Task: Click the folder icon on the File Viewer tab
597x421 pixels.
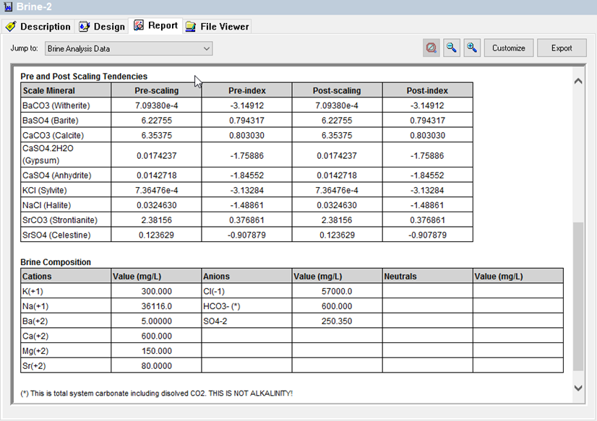Action: point(189,26)
